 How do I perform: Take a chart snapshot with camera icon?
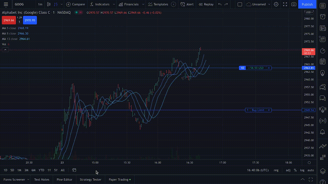tap(294, 4)
